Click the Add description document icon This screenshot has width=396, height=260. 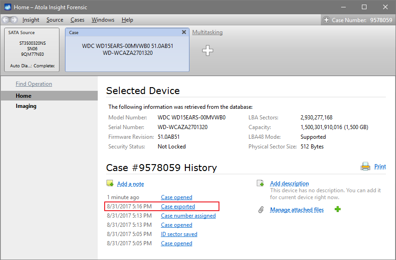tap(260, 183)
